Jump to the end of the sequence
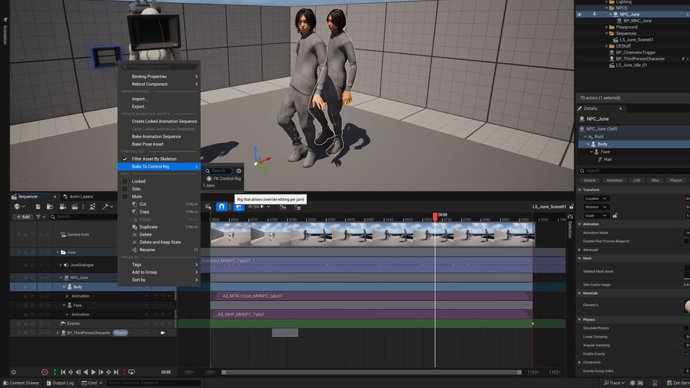This screenshot has width=690, height=388. [116, 372]
